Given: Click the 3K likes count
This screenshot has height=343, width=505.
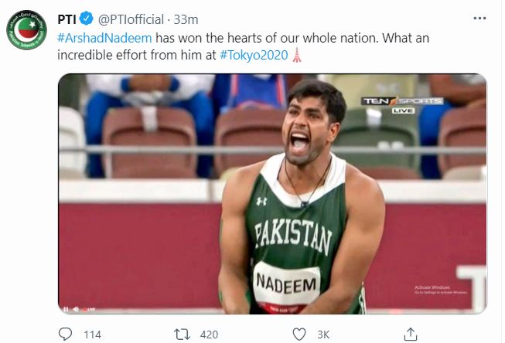Looking at the screenshot, I should [323, 335].
